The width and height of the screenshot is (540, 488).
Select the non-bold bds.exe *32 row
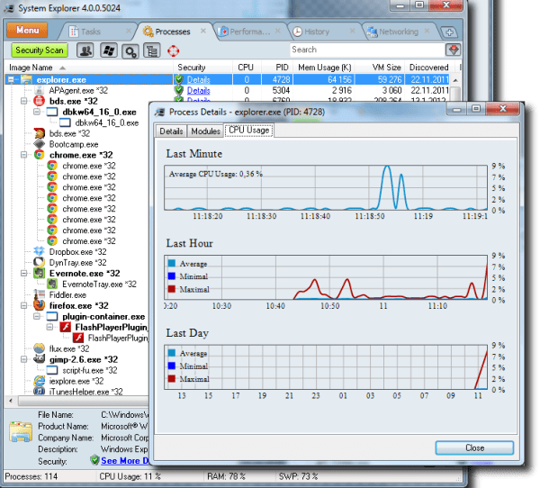tap(69, 133)
